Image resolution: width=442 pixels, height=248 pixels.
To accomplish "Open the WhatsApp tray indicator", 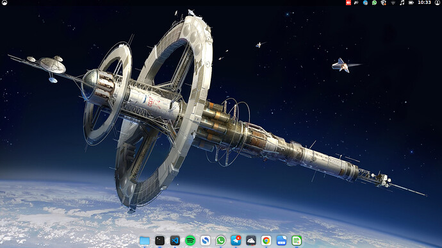I will pyautogui.click(x=374, y=3).
